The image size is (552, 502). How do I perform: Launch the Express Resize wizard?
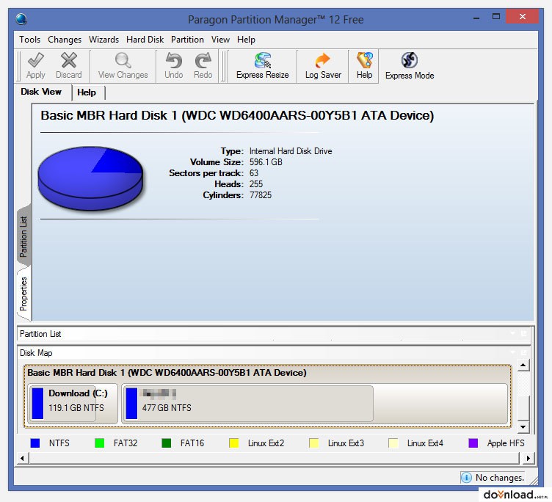[x=262, y=66]
